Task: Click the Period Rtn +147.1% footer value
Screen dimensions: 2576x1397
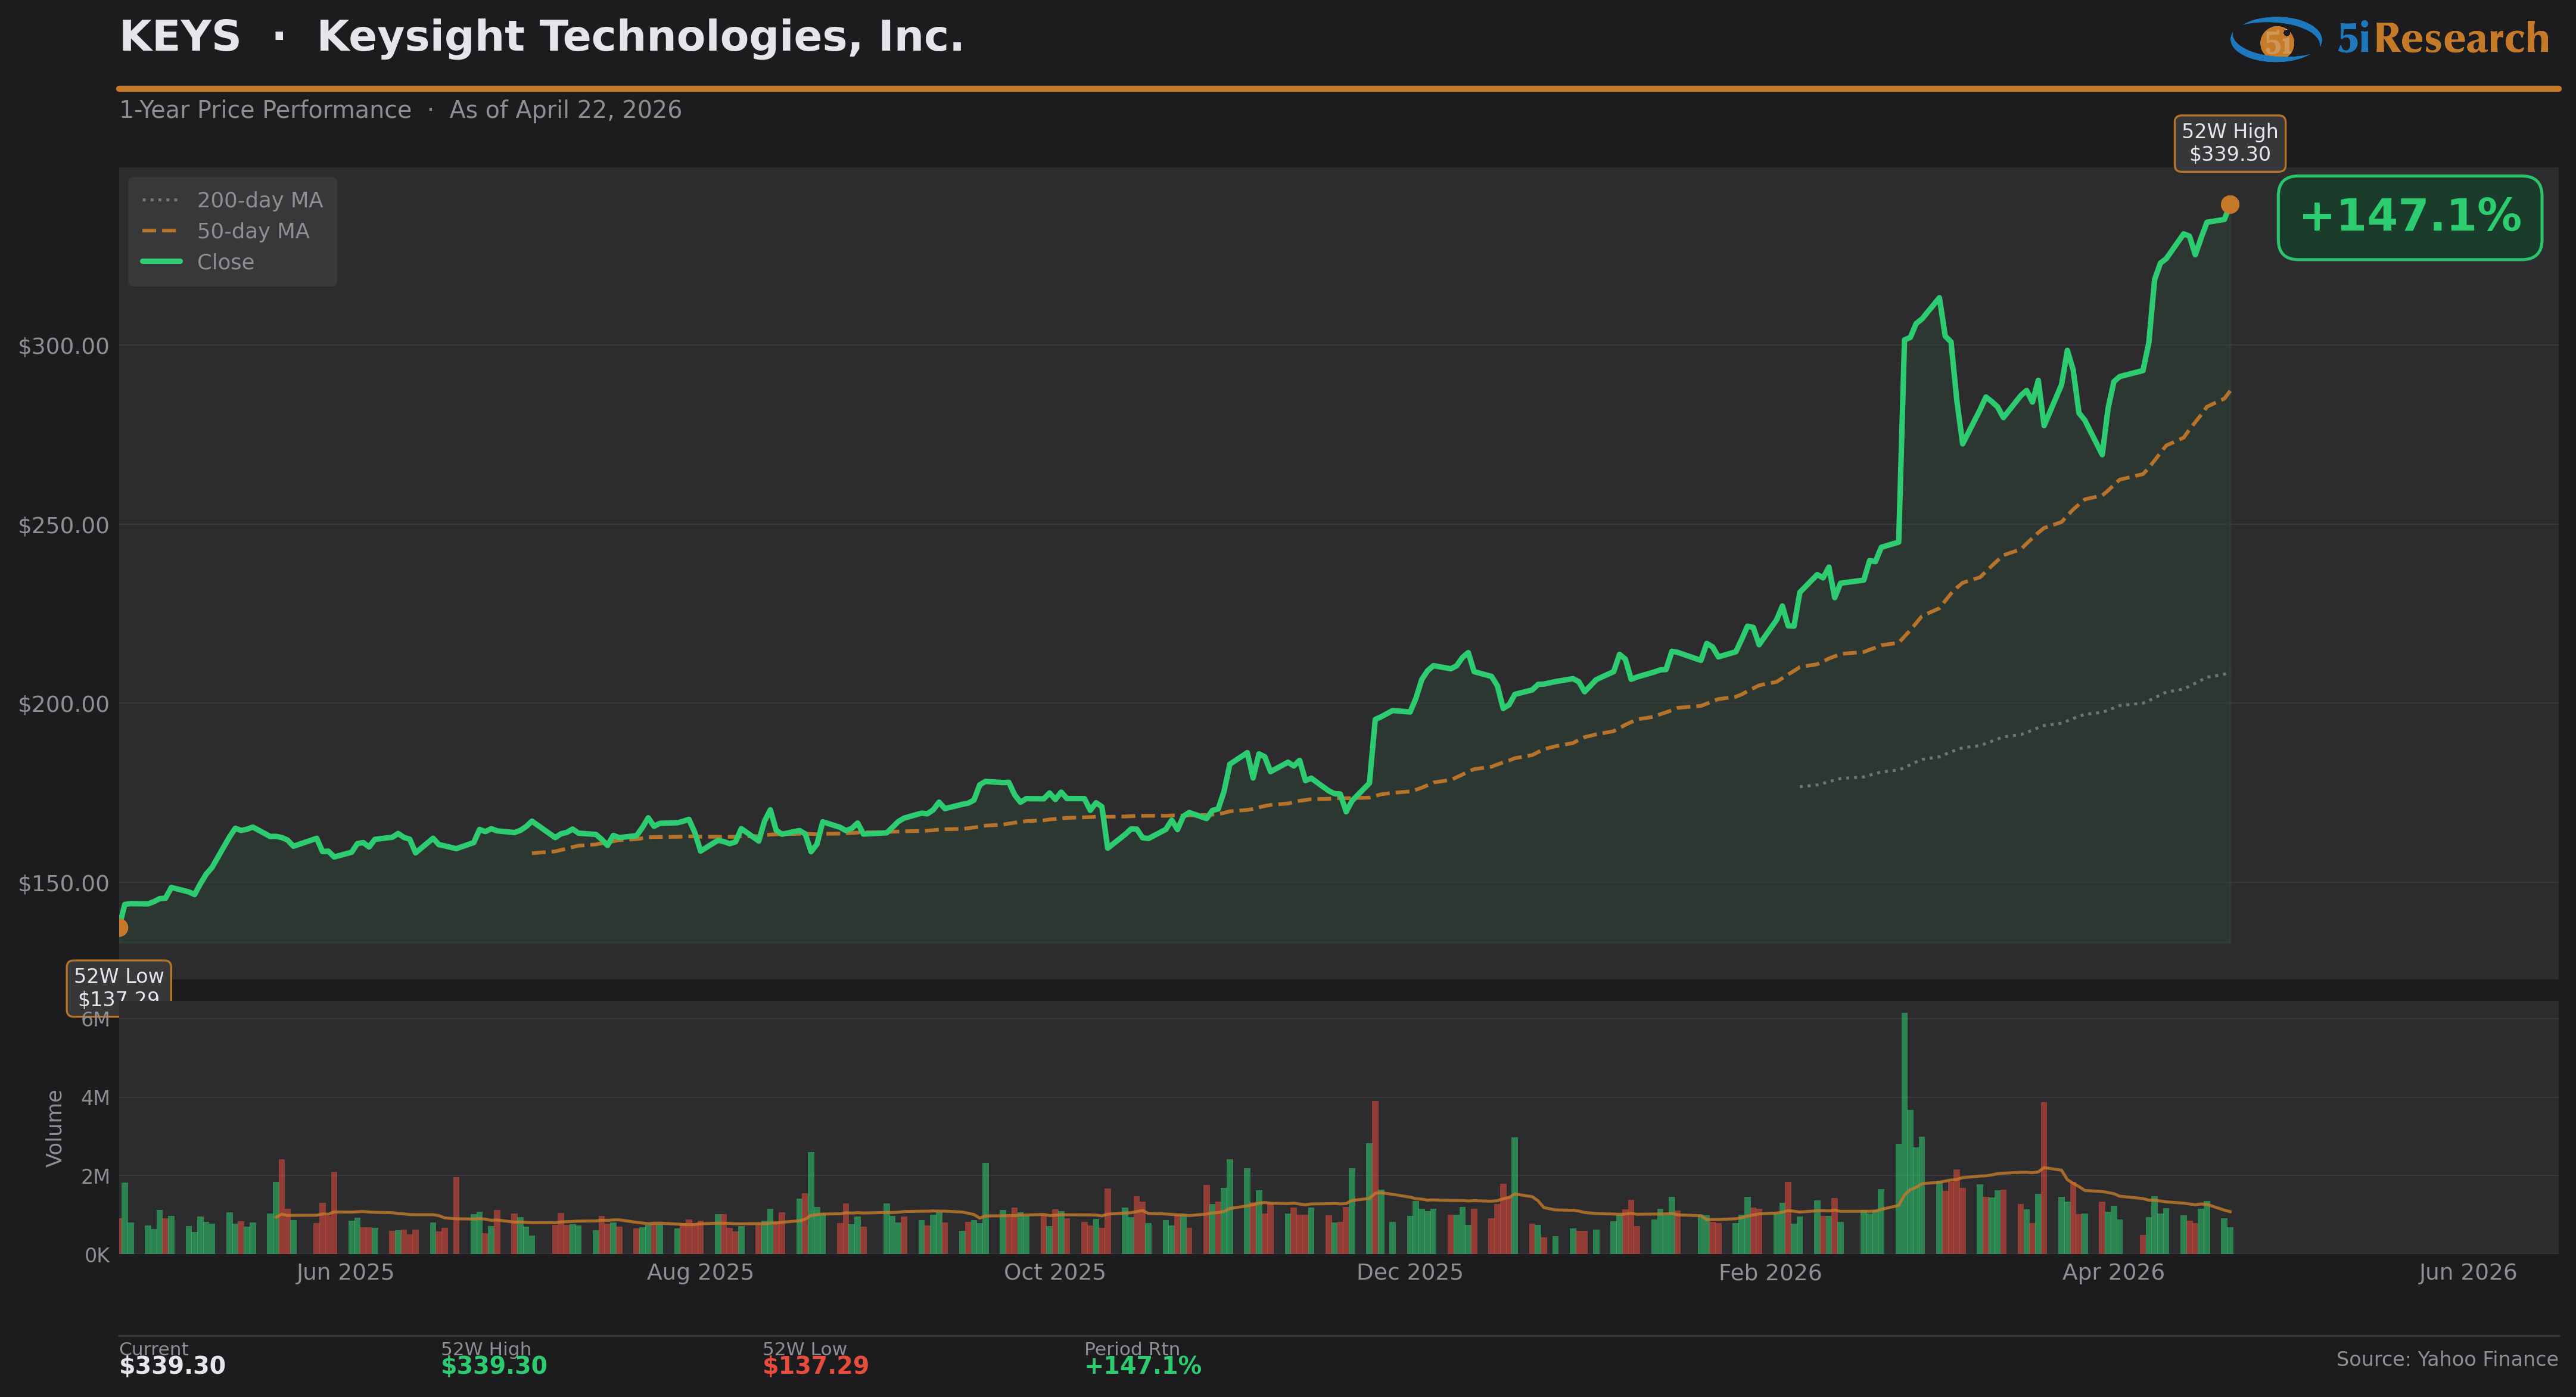Action: pyautogui.click(x=1142, y=1366)
